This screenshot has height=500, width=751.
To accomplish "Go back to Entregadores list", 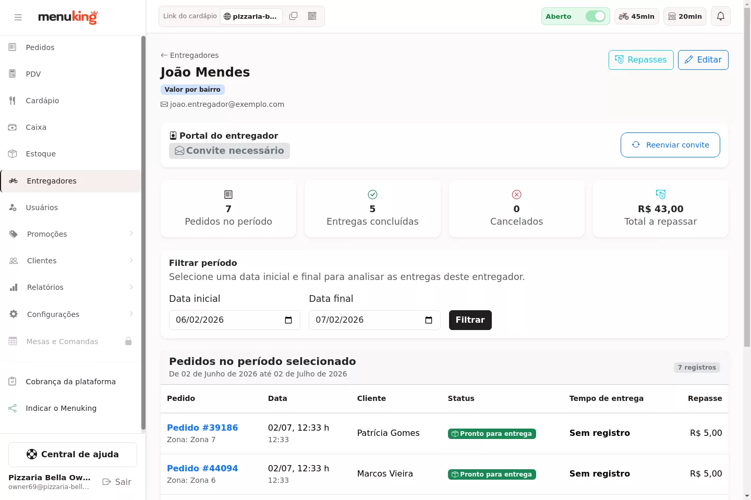I will pos(190,55).
